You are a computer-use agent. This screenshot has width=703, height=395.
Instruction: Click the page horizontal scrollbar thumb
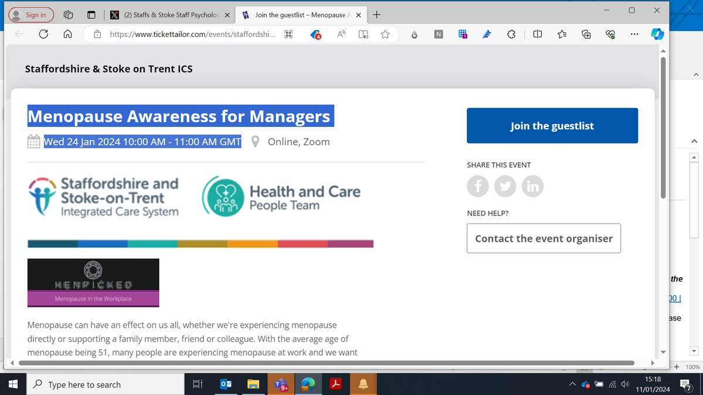(x=326, y=363)
